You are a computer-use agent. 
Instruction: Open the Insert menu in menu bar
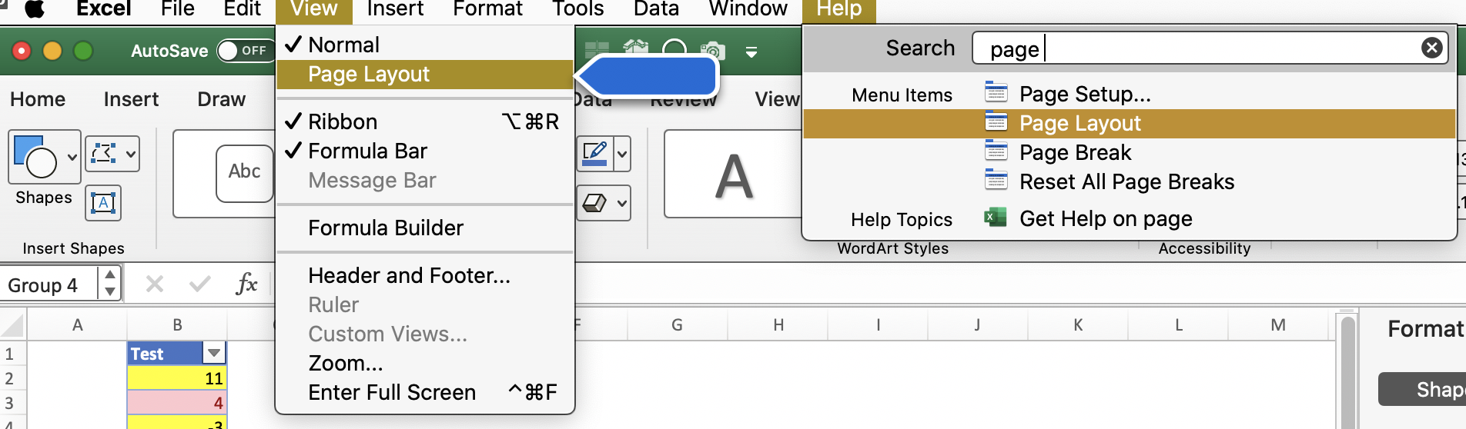pyautogui.click(x=395, y=8)
